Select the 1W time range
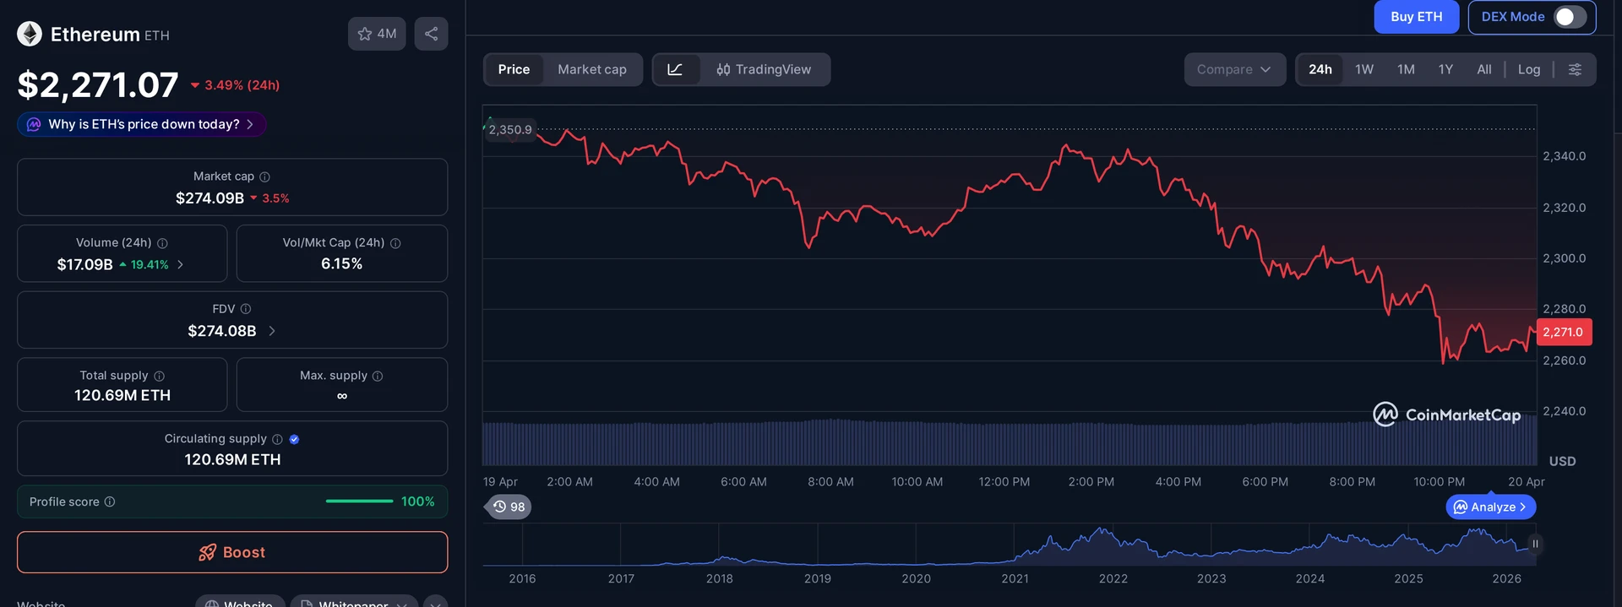The height and width of the screenshot is (607, 1622). [x=1364, y=69]
